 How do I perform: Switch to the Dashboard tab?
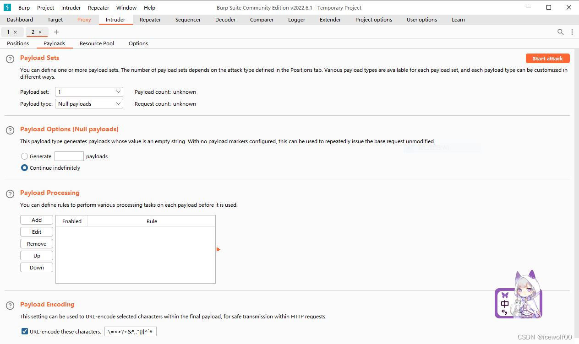coord(20,20)
